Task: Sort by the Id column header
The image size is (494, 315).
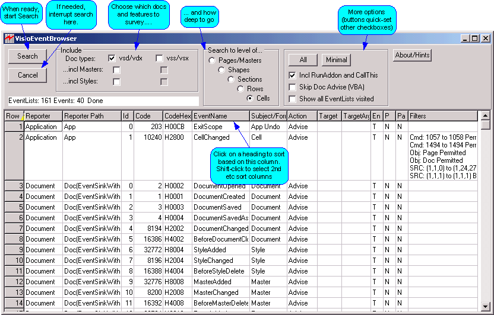Action: 128,116
